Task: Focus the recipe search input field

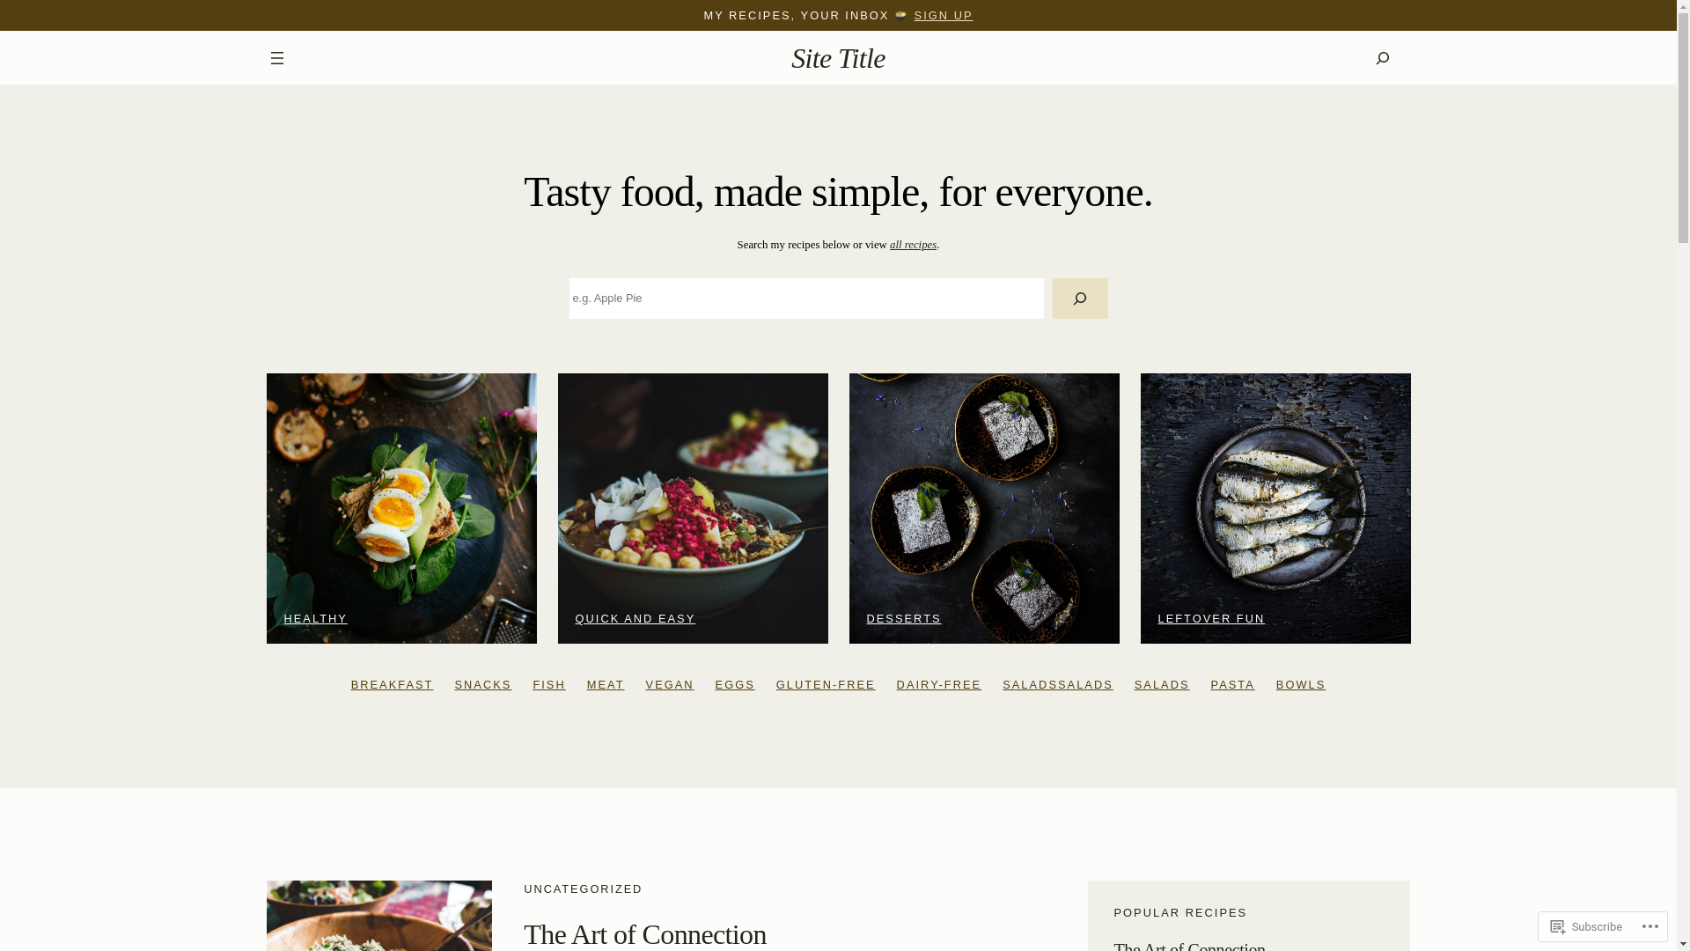Action: pos(805,299)
